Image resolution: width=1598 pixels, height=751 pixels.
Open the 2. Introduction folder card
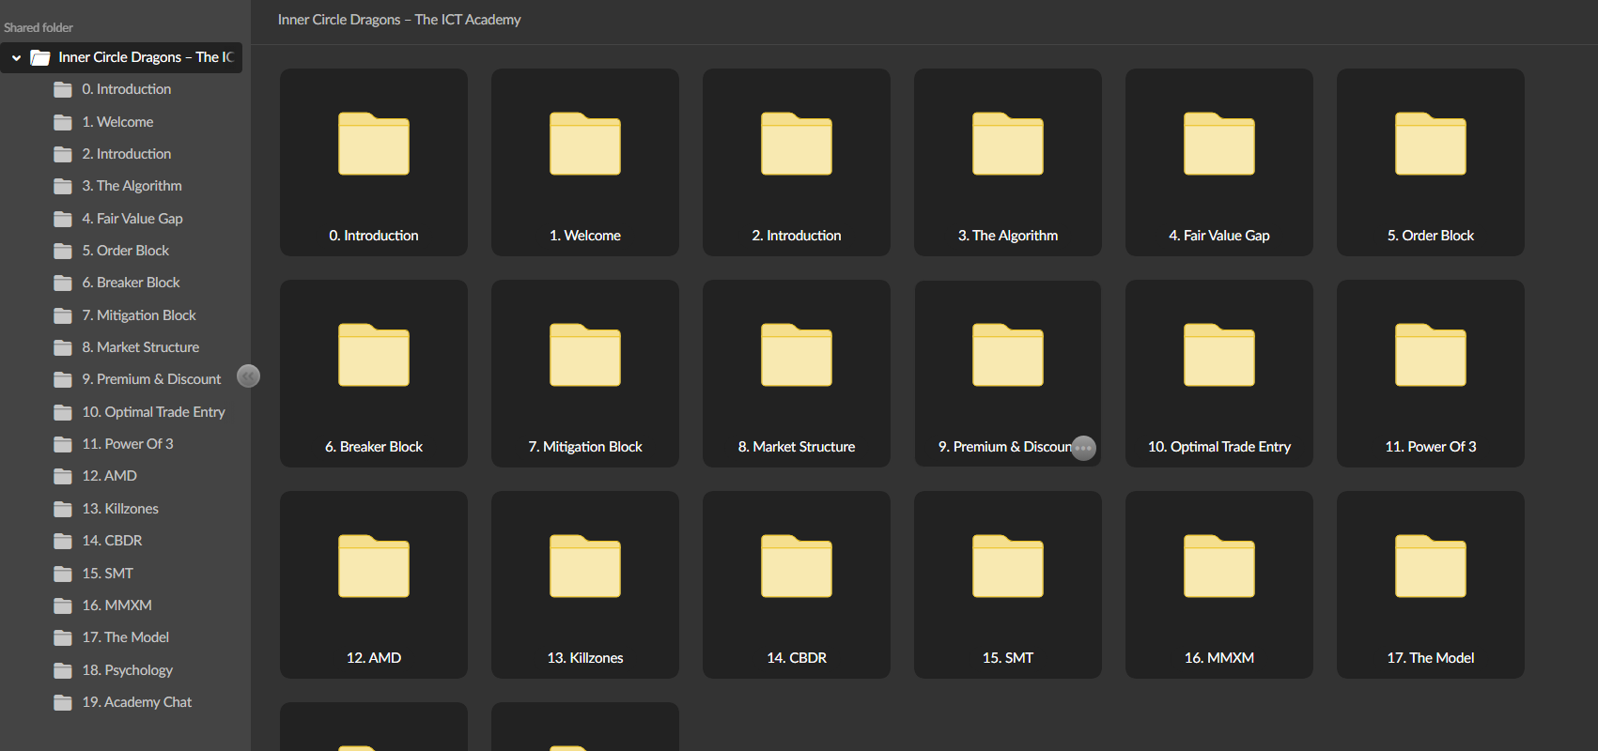click(797, 162)
